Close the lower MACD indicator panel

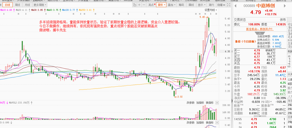217,122
